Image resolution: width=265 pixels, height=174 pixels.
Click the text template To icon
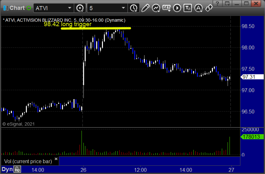(188, 8)
